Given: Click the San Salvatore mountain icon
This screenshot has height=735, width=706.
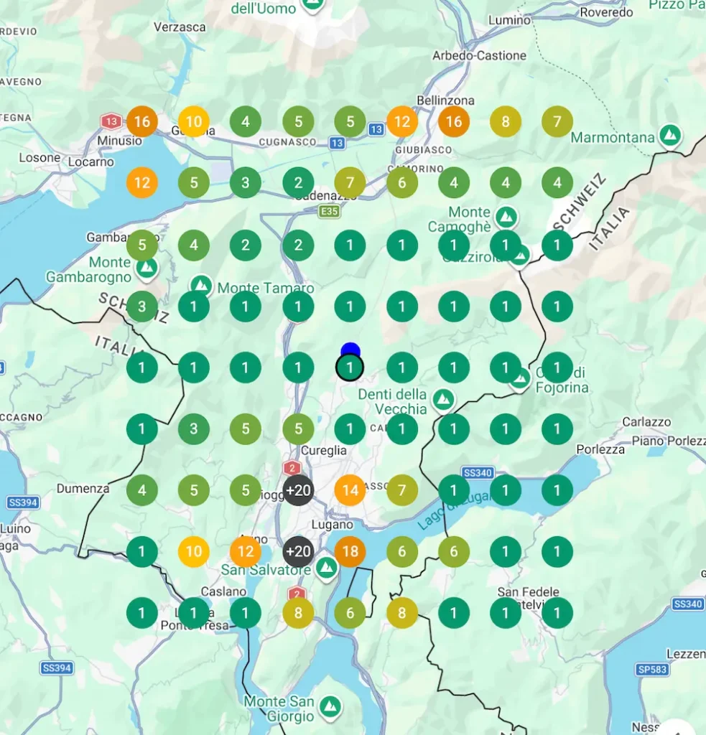Looking at the screenshot, I should tap(327, 567).
